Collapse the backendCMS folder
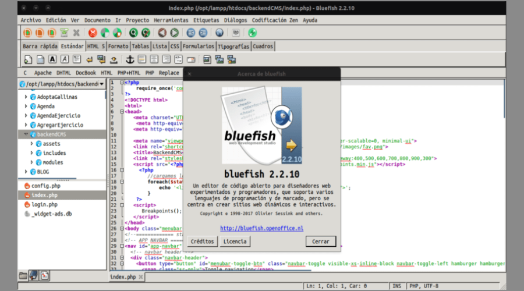The width and height of the screenshot is (524, 291). pyautogui.click(x=26, y=134)
